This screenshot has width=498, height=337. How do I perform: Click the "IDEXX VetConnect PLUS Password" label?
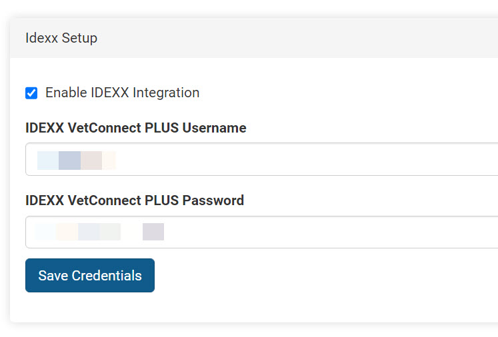[x=134, y=200]
